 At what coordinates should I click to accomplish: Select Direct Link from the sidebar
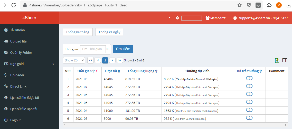[18, 86]
